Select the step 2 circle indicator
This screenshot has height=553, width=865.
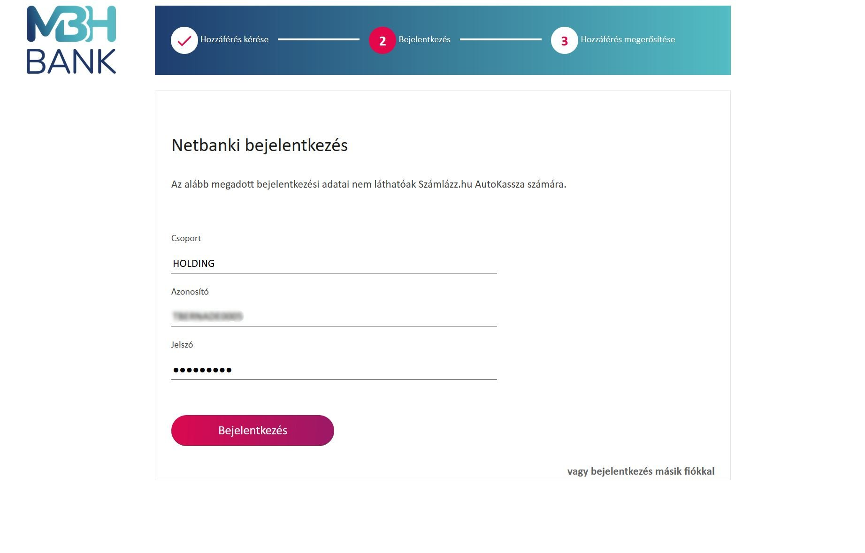coord(383,40)
